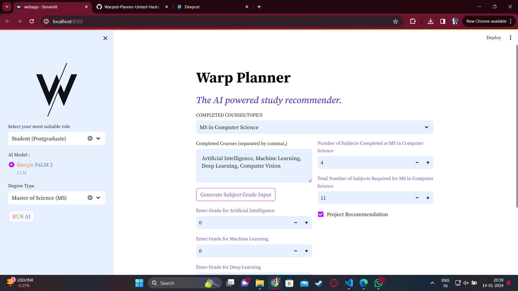Close the sidebar with X icon
The height and width of the screenshot is (291, 518).
[x=105, y=38]
